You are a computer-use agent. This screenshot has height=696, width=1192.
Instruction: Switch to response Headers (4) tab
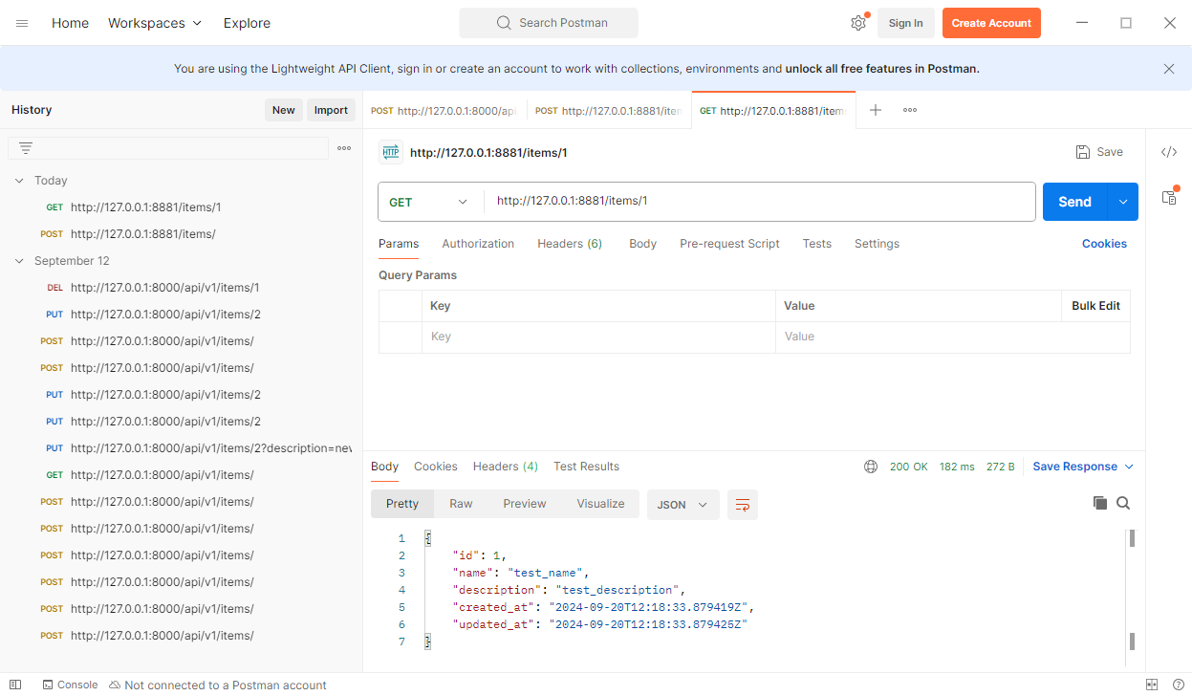tap(506, 467)
